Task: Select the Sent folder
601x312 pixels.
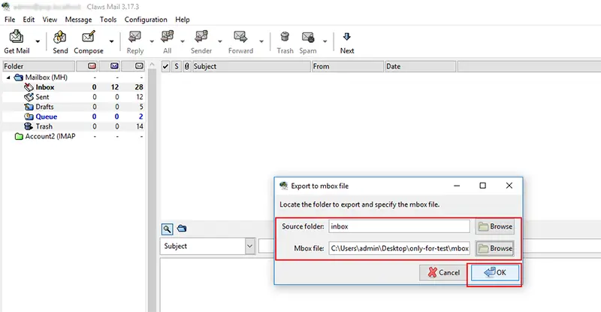Action: [x=42, y=97]
